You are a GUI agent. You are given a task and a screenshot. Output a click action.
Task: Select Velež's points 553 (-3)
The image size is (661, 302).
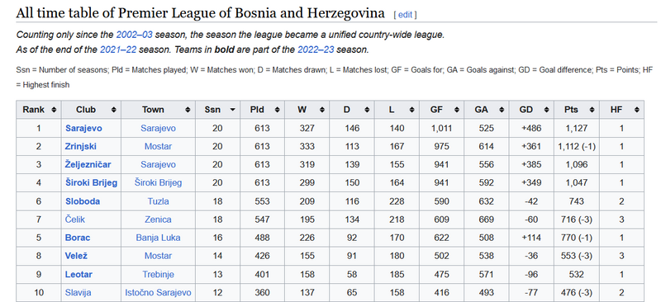point(577,256)
